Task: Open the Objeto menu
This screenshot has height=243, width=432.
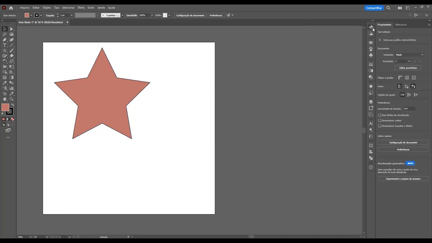Action: click(x=47, y=8)
